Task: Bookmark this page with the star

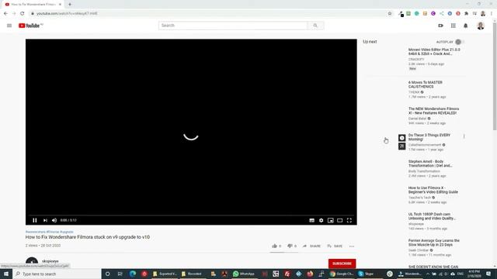Action: (x=390, y=14)
